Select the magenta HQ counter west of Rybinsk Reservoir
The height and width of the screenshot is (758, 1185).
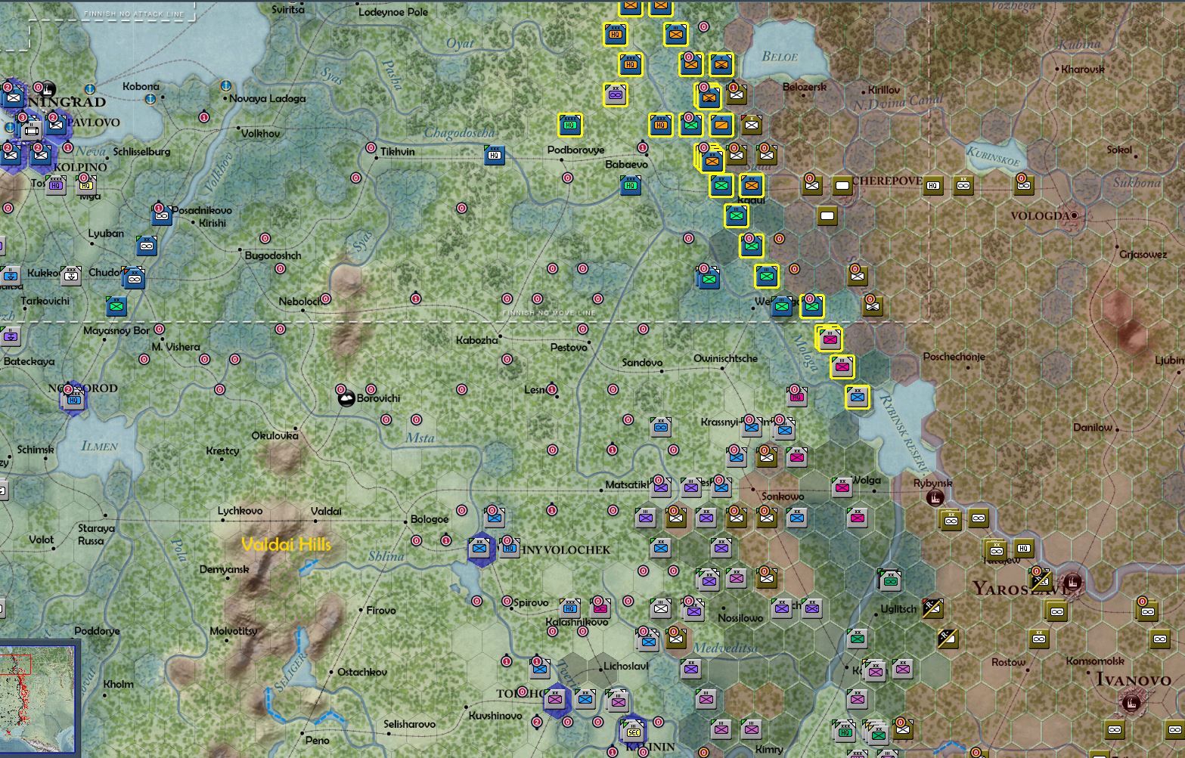coord(796,396)
